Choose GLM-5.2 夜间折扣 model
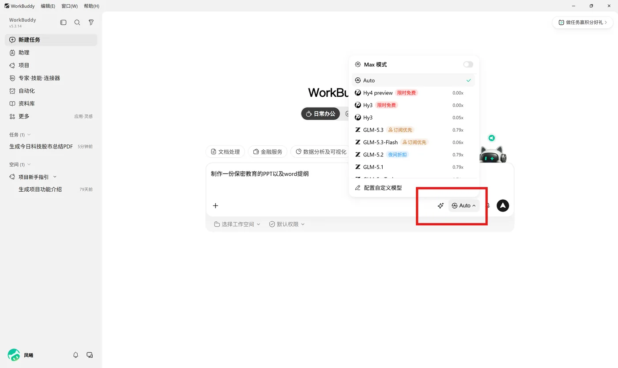 (x=414, y=155)
